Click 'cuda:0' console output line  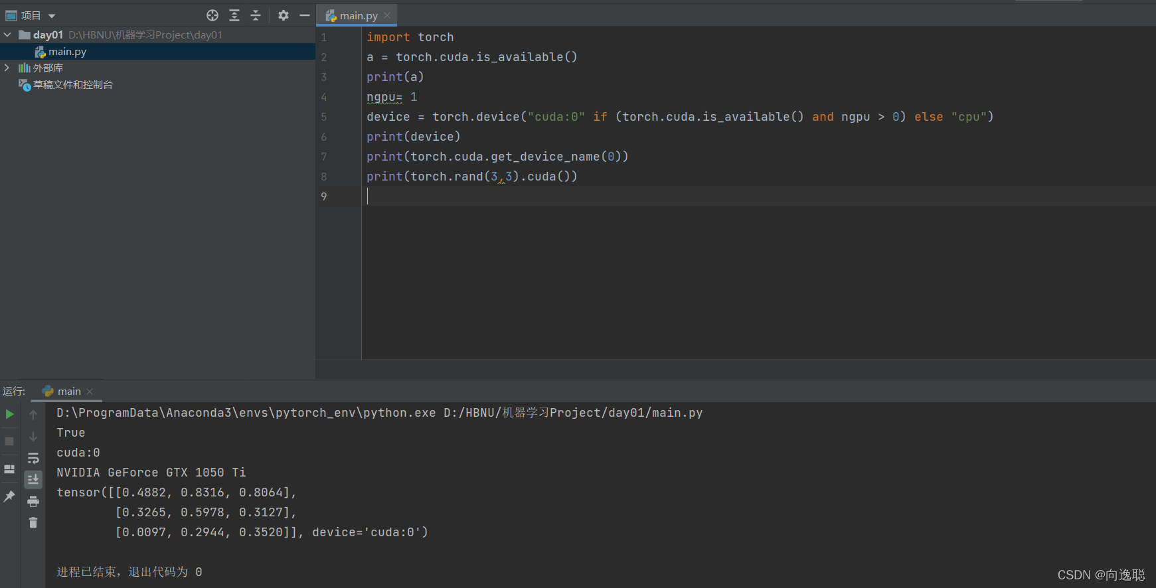(x=78, y=453)
